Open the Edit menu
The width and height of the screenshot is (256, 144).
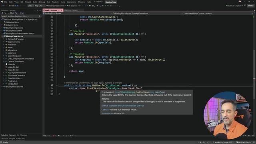[11, 2]
